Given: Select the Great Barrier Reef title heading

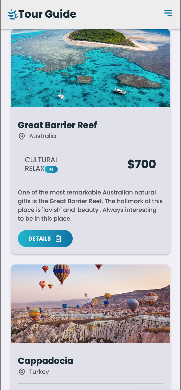Looking at the screenshot, I should [57, 125].
